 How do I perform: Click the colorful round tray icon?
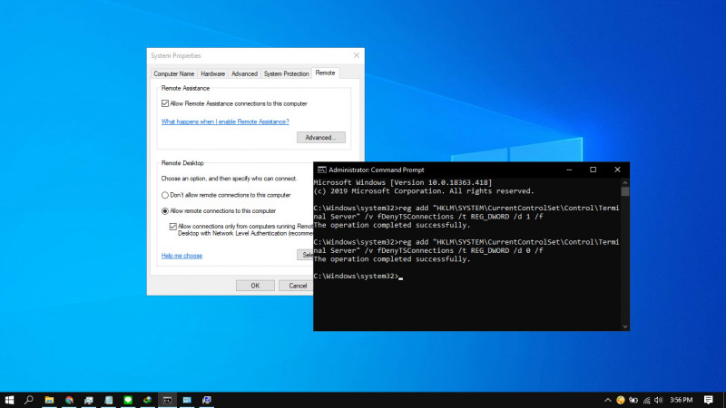tap(621, 400)
